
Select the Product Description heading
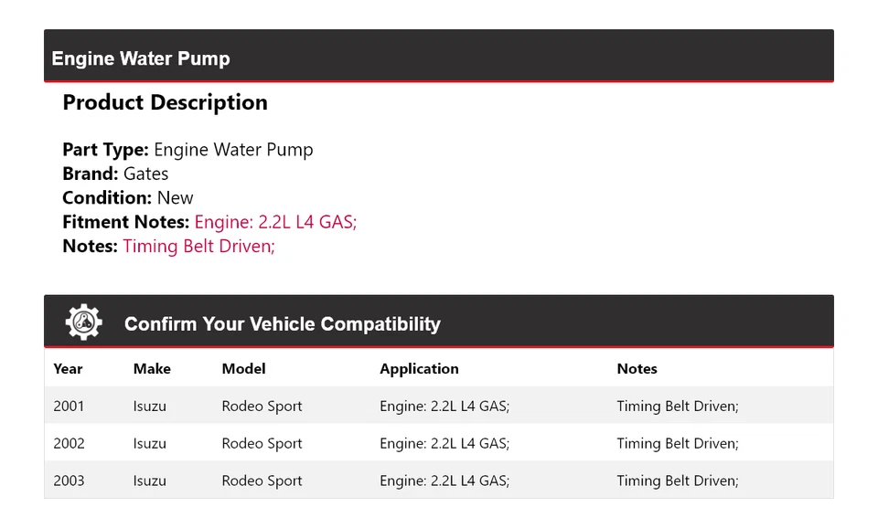coord(165,102)
